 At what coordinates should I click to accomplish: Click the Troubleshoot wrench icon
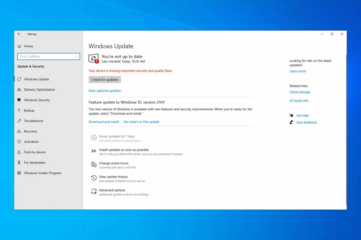click(19, 121)
